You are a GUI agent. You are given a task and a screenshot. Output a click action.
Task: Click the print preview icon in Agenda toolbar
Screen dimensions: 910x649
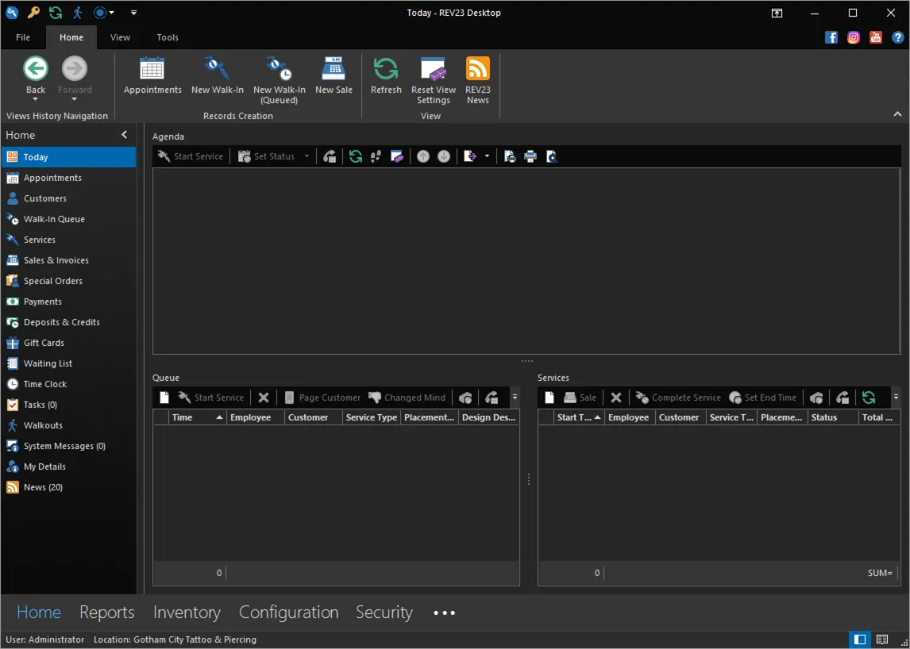(x=551, y=156)
